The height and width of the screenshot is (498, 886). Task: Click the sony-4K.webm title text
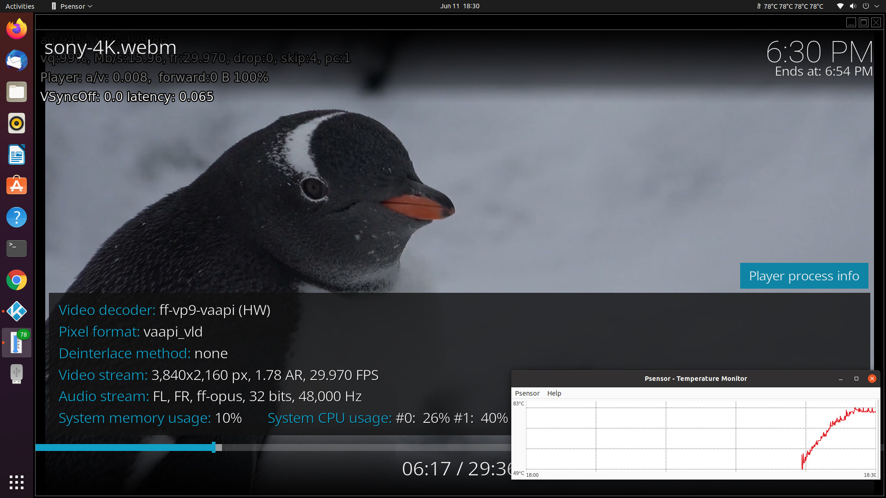tap(110, 47)
